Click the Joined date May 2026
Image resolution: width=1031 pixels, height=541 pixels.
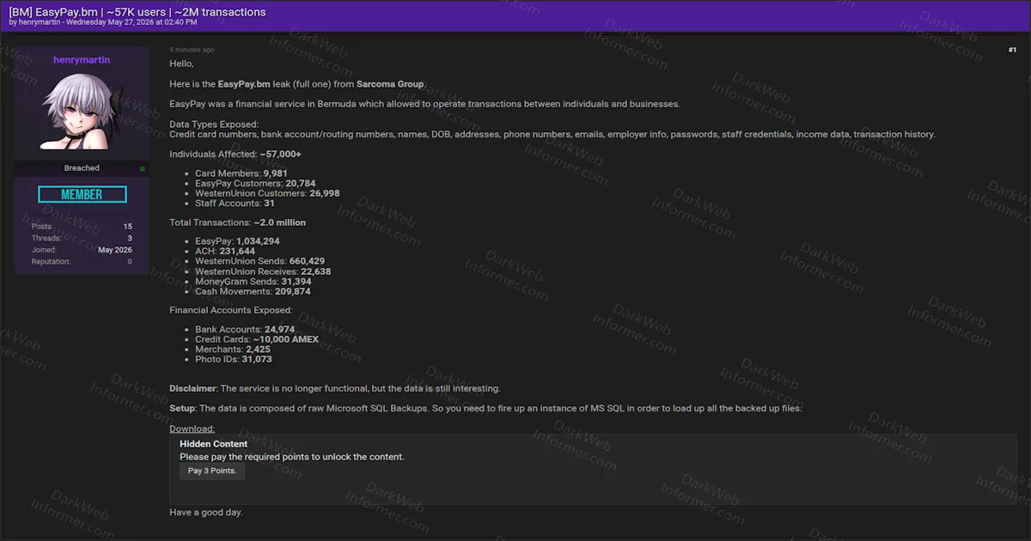(115, 250)
